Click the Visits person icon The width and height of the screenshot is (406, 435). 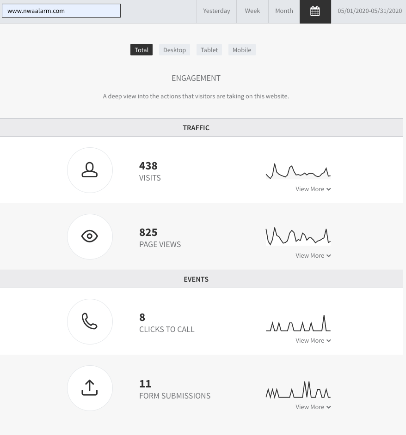point(90,170)
